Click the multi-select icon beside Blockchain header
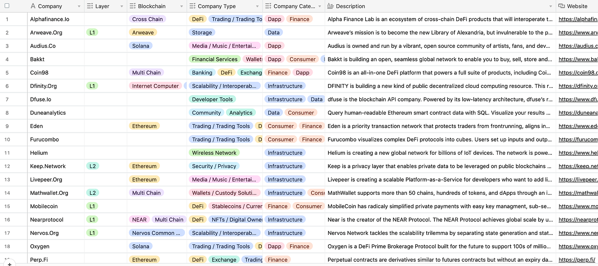The width and height of the screenshot is (598, 266). [132, 6]
